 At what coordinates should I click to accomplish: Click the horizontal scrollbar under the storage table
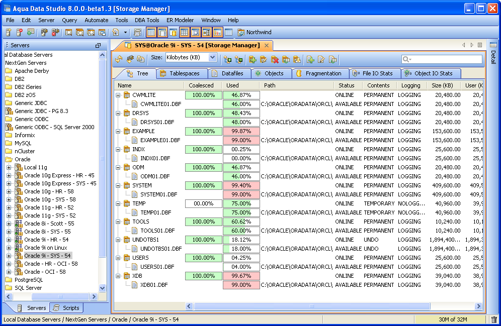312,306
